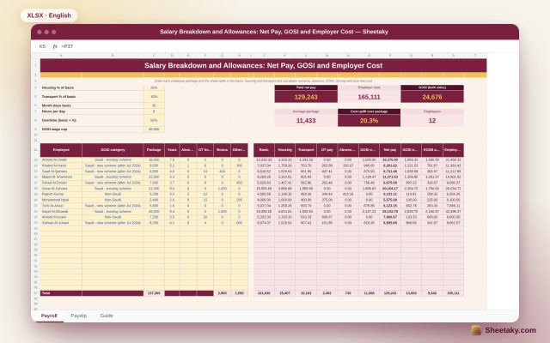Select employee Saad Al-Qahtani's name cell
The height and width of the screenshot is (343, 550).
[61, 171]
